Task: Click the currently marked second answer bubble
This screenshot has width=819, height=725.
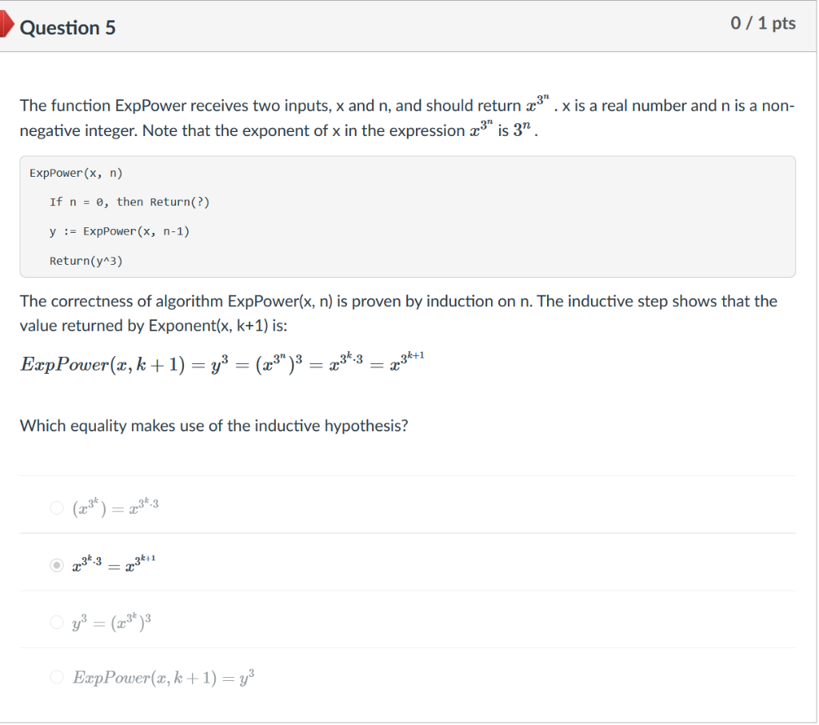Action: pyautogui.click(x=56, y=563)
